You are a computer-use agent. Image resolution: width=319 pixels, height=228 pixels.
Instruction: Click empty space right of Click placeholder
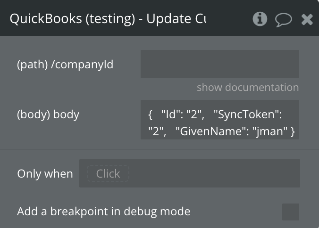(x=212, y=173)
